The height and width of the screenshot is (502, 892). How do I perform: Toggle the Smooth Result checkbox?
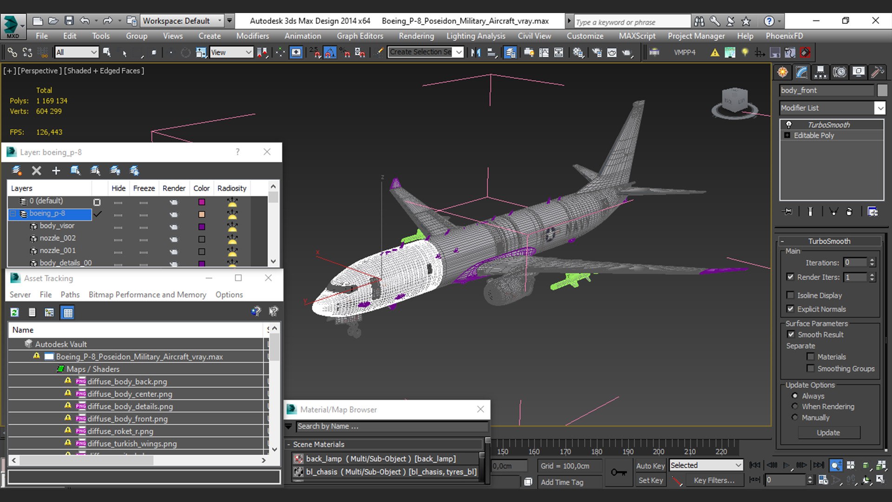(791, 334)
